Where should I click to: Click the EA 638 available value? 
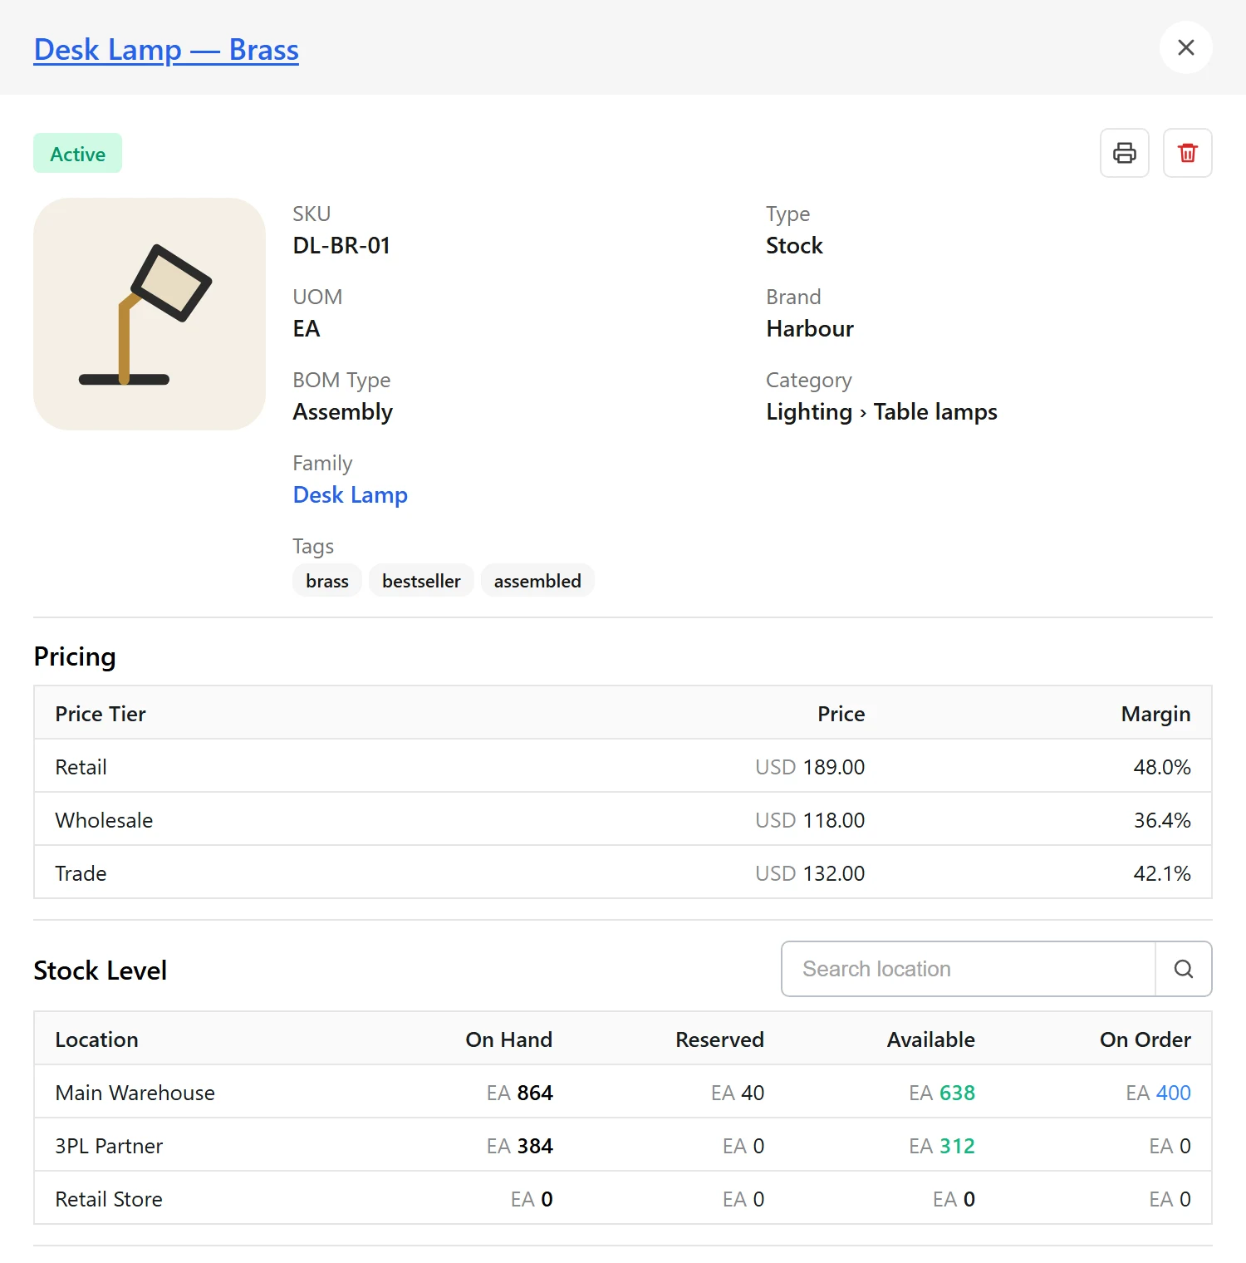pyautogui.click(x=942, y=1093)
